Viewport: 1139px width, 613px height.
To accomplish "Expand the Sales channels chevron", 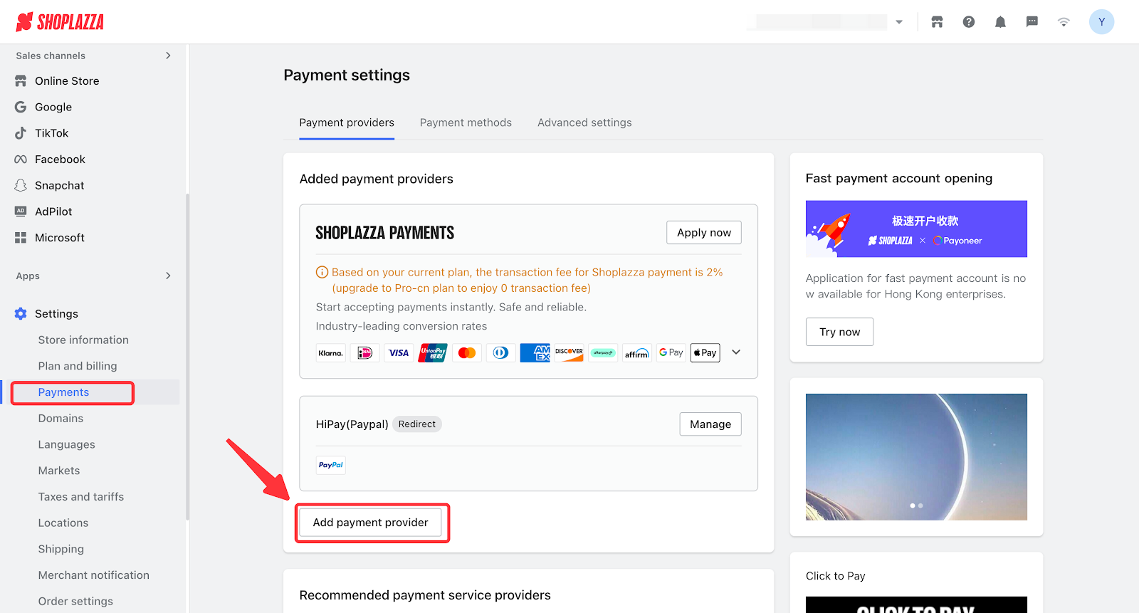I will click(x=168, y=56).
